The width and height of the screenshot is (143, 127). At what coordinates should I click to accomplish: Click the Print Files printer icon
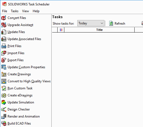(4, 46)
